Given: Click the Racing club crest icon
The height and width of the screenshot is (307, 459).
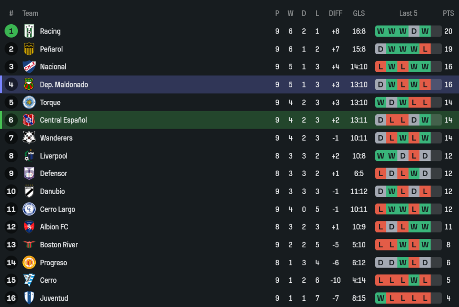Looking at the screenshot, I should [x=29, y=31].
